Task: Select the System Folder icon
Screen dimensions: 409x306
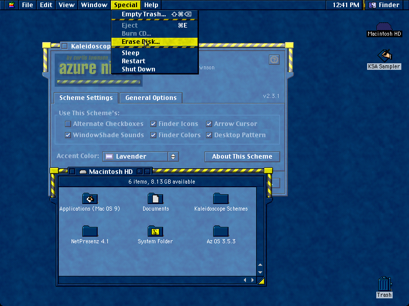Action: click(155, 231)
